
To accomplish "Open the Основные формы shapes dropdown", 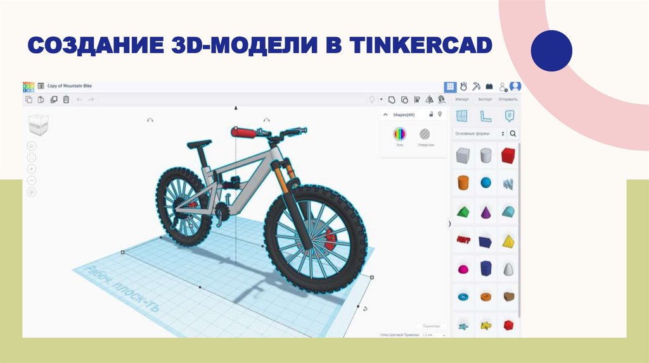I will click(x=479, y=134).
